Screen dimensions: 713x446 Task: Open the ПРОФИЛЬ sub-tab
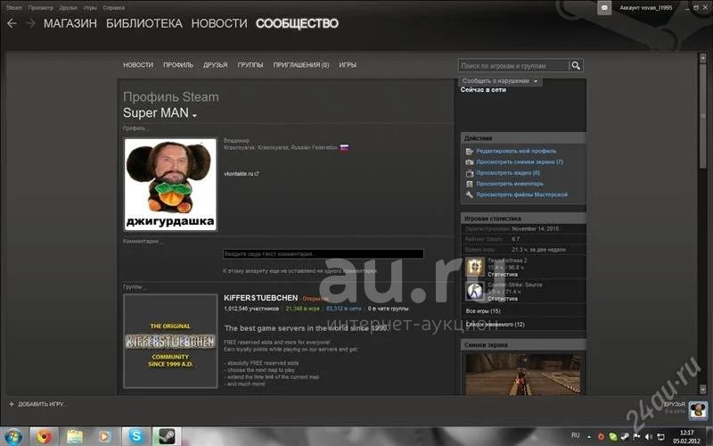(178, 65)
